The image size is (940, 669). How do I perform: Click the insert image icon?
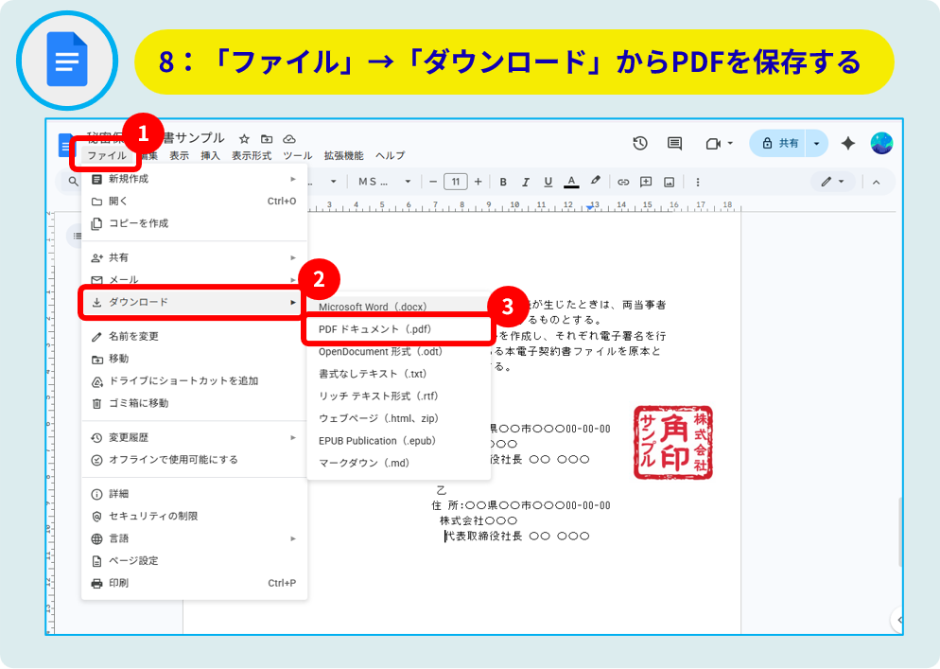[x=669, y=182]
